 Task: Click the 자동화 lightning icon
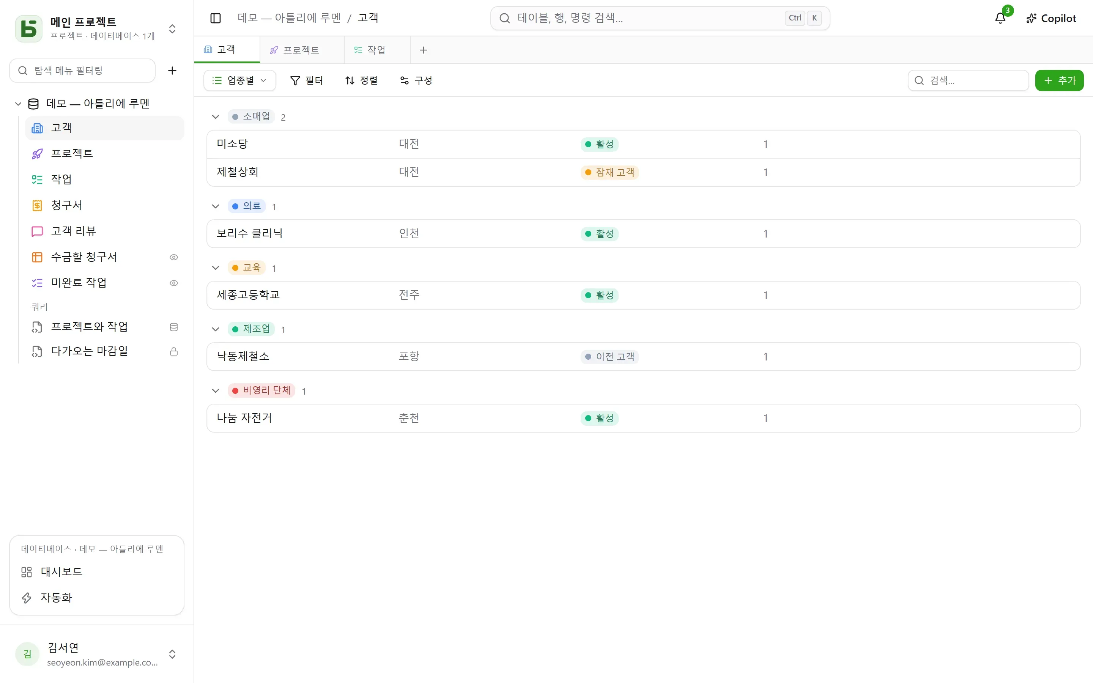click(27, 598)
